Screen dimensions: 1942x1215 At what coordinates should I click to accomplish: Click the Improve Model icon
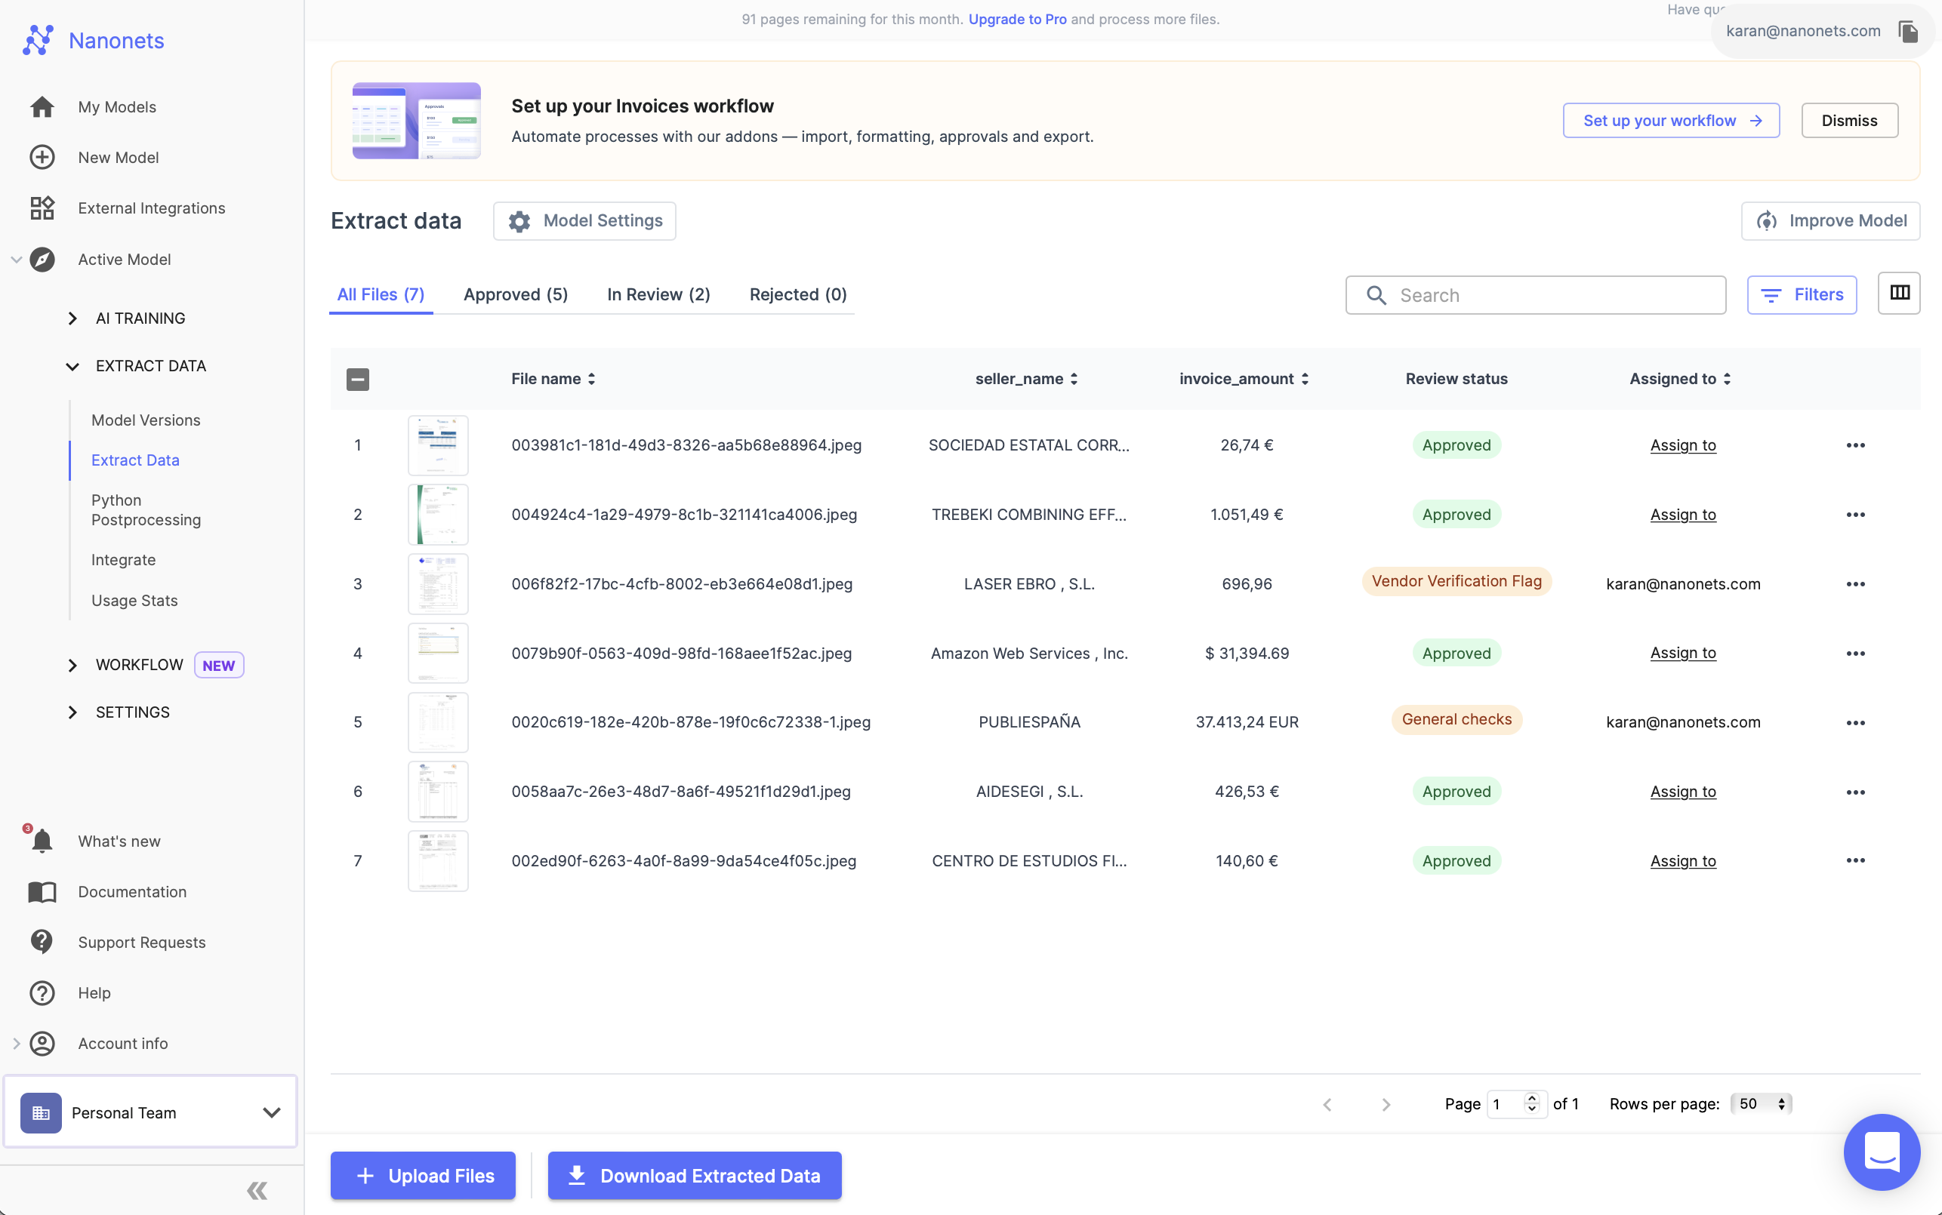(x=1768, y=221)
